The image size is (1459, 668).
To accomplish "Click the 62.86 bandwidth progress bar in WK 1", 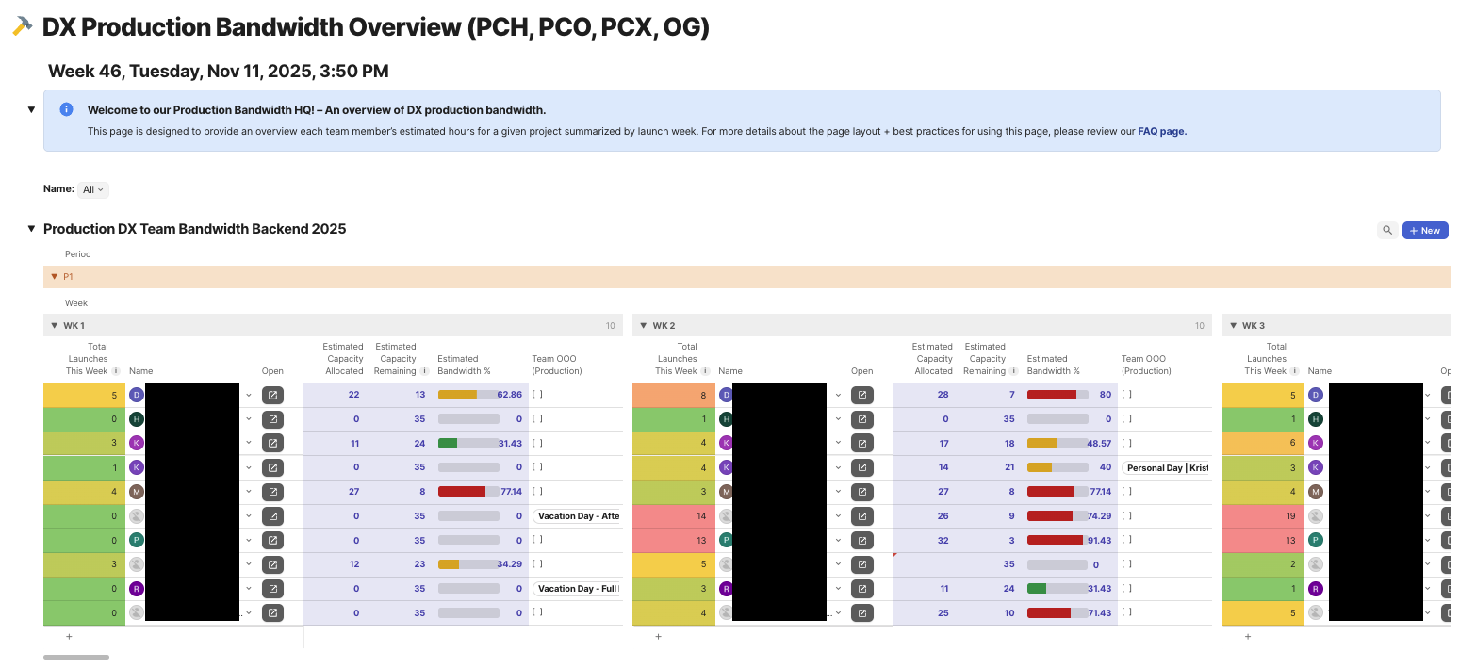I will [x=468, y=396].
